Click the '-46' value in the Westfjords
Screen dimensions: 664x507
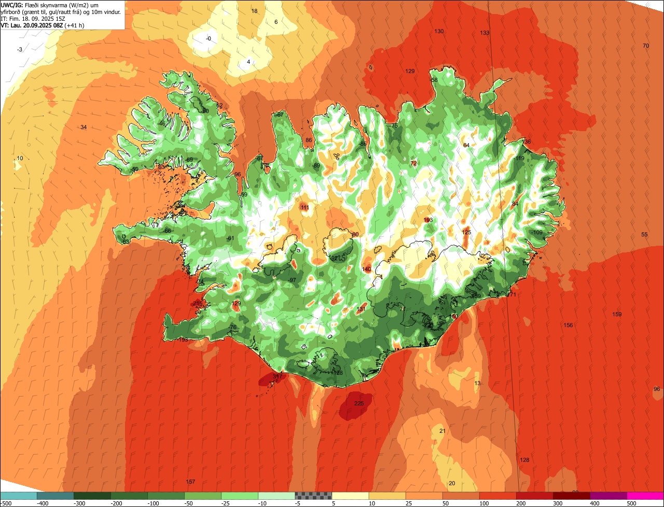(x=161, y=123)
